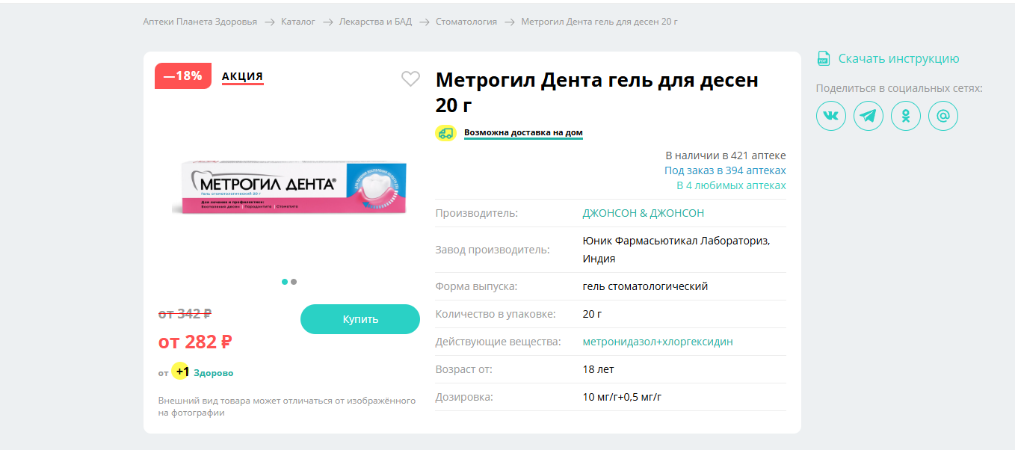Click the product title Метрогил Дента гель
This screenshot has width=1015, height=450.
pos(597,92)
